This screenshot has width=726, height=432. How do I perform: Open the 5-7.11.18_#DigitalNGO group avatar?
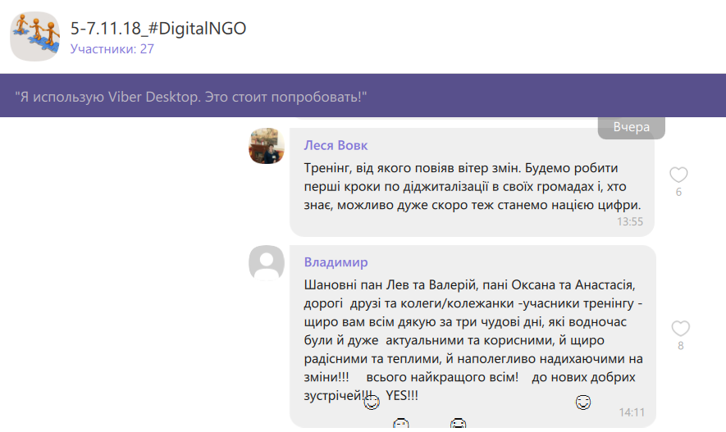coord(34,36)
